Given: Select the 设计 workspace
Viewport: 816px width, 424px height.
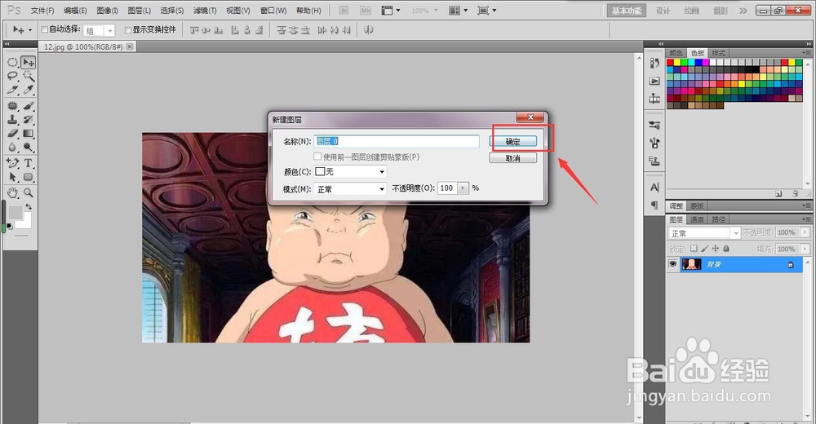Looking at the screenshot, I should 663,11.
